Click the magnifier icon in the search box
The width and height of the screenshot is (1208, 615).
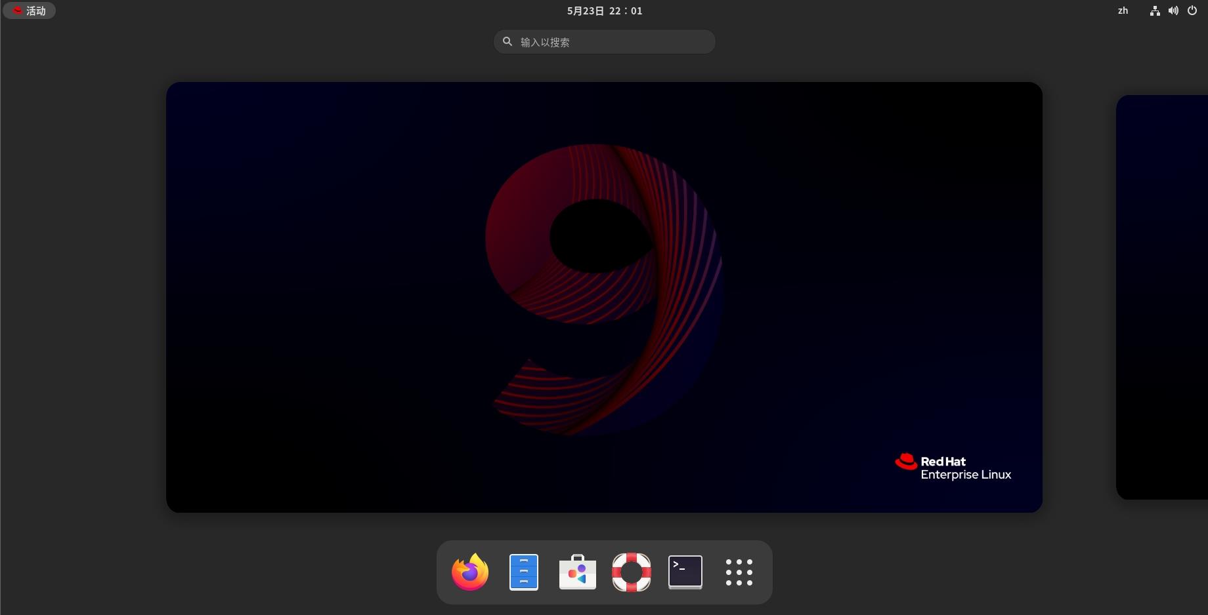[x=507, y=42]
